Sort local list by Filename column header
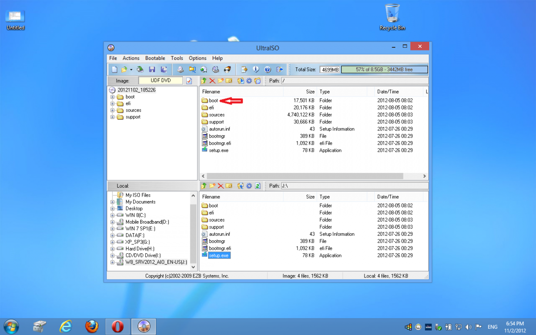This screenshot has height=335, width=536. (x=241, y=197)
